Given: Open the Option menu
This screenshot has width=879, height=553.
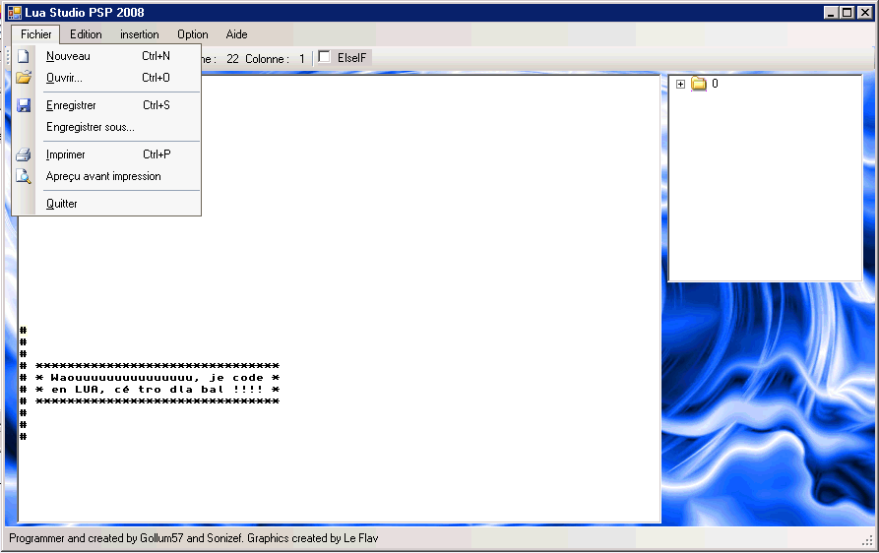Looking at the screenshot, I should 192,34.
